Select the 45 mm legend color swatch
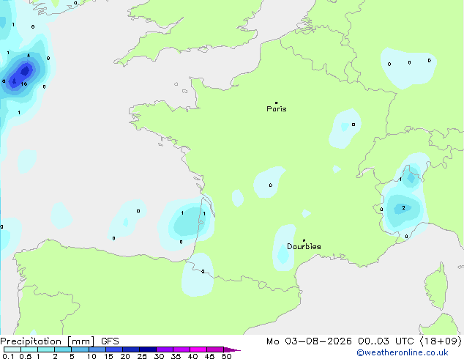This screenshot has width=464, height=359. pos(215,349)
